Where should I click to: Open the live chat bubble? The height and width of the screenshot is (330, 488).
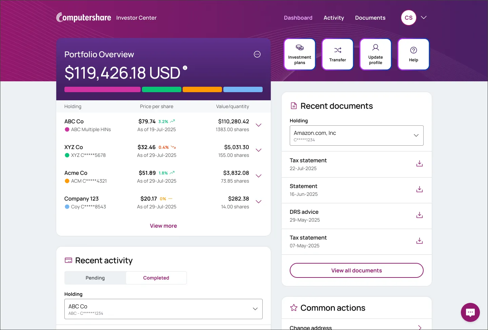[x=470, y=312]
